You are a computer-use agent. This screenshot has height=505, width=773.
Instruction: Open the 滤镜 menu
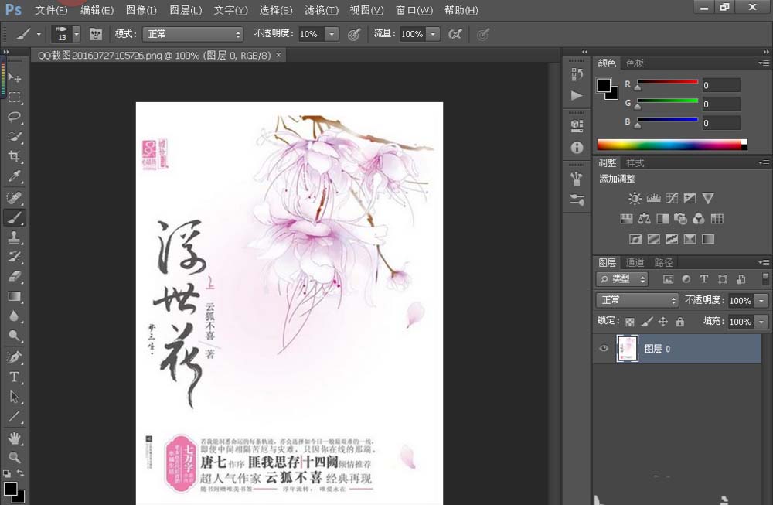[321, 10]
